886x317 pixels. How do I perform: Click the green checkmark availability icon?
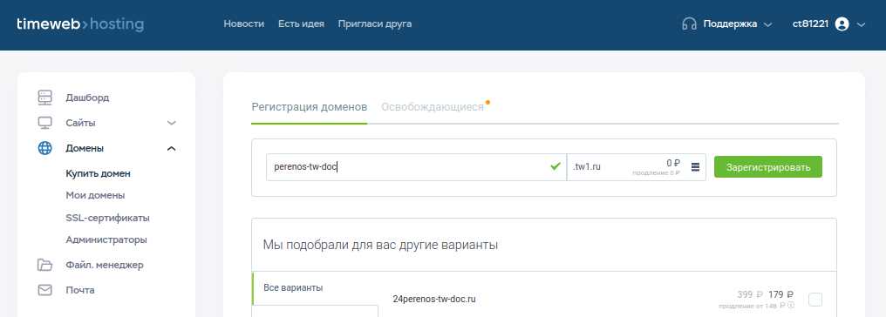[x=556, y=166]
